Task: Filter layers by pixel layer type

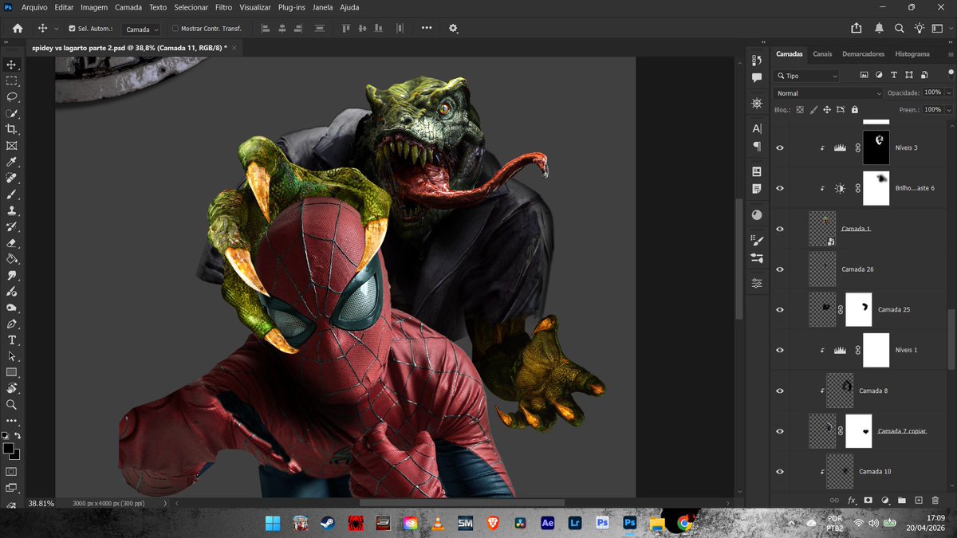Action: (864, 75)
